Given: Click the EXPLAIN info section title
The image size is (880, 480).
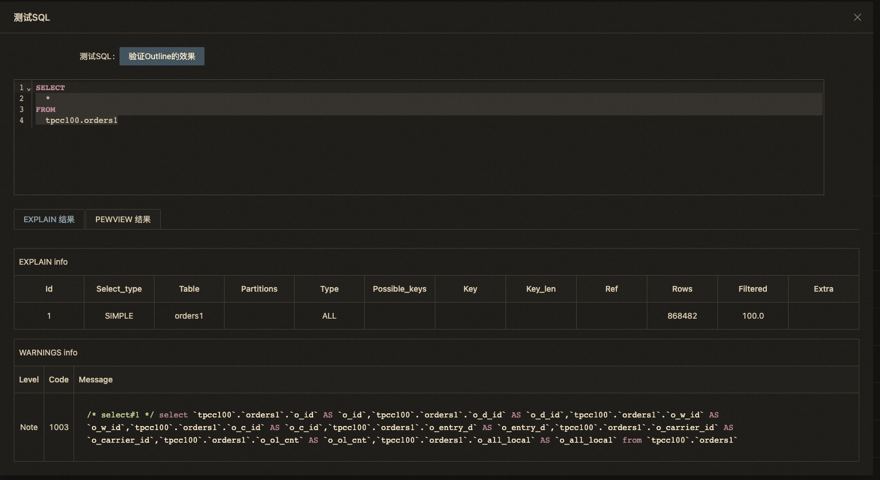Looking at the screenshot, I should point(43,262).
